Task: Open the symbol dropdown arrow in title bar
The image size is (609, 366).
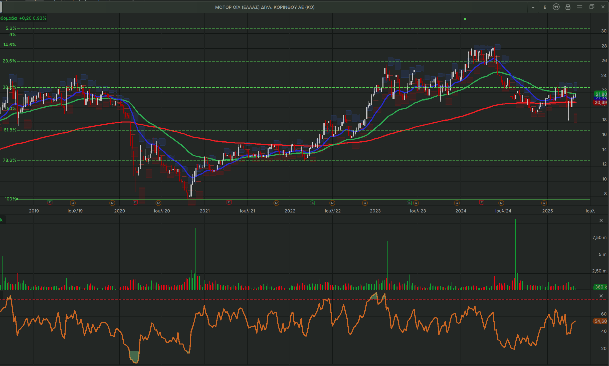Action: click(533, 7)
